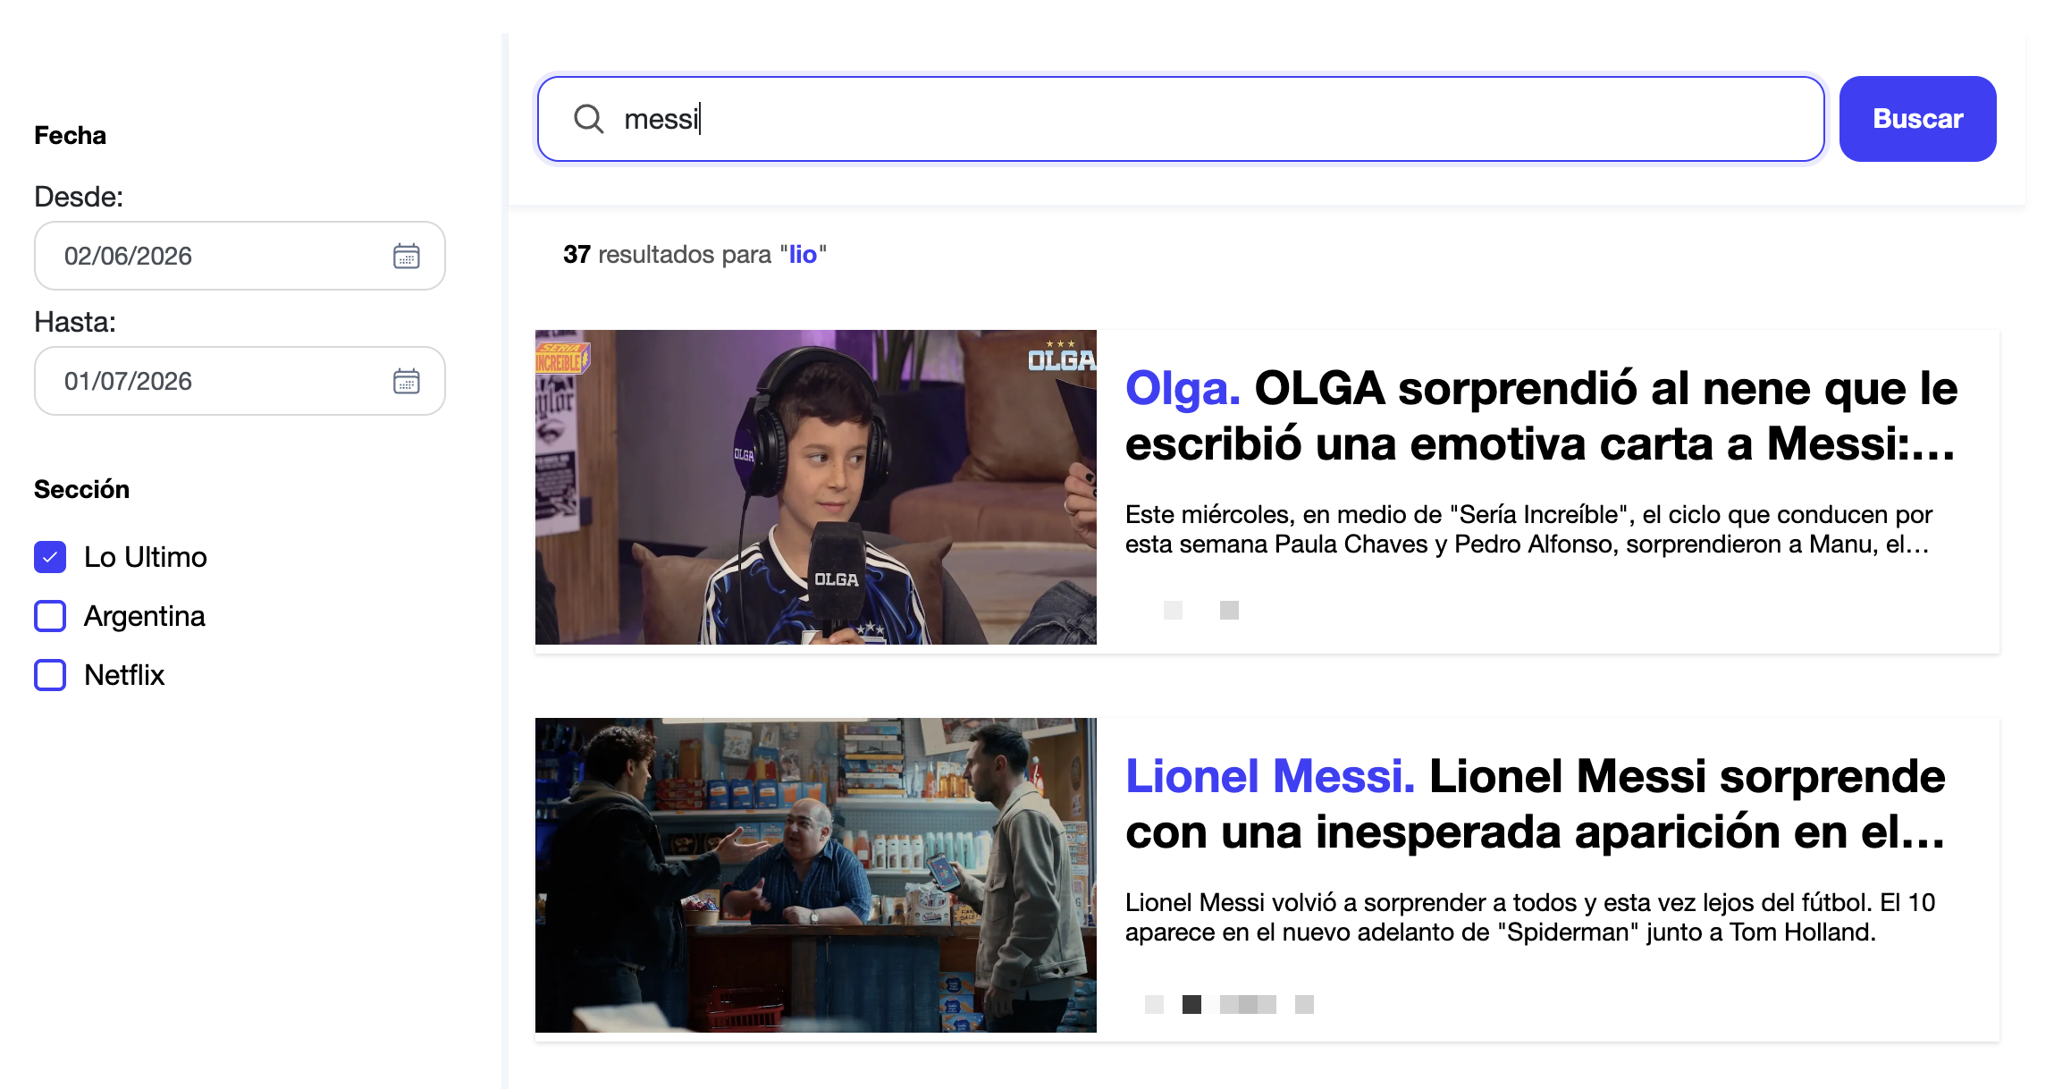
Task: Click the Sección filter heading
Action: 81,489
